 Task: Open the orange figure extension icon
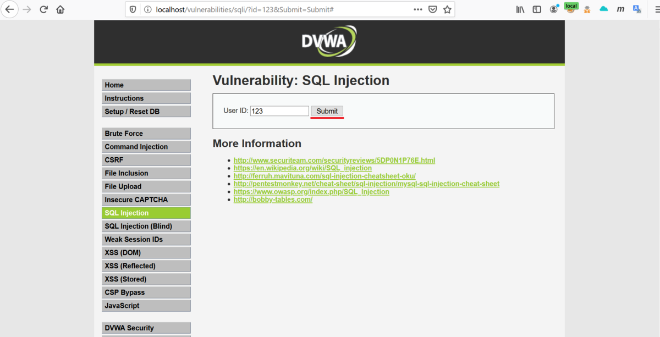point(587,9)
